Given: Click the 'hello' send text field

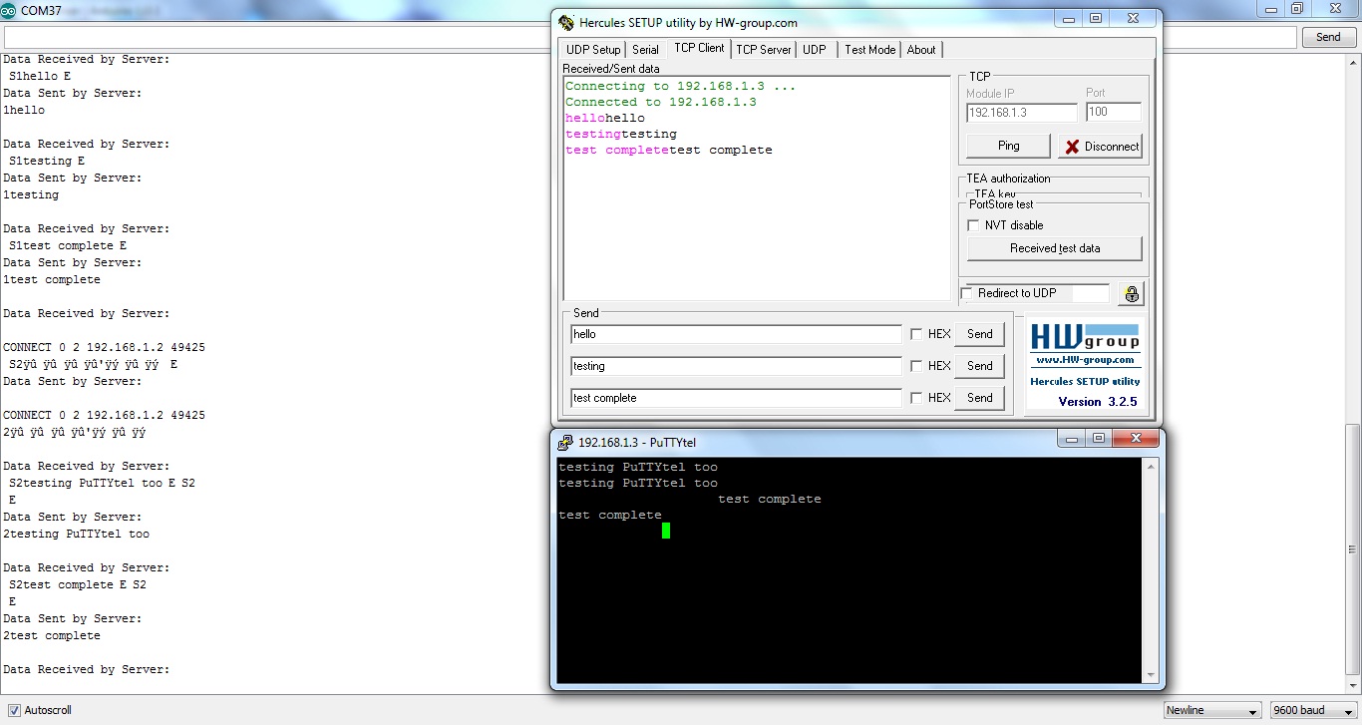Looking at the screenshot, I should [736, 334].
